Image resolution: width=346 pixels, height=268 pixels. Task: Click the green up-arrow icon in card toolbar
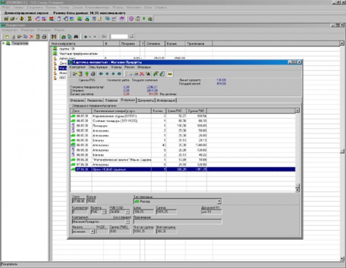tap(86, 74)
